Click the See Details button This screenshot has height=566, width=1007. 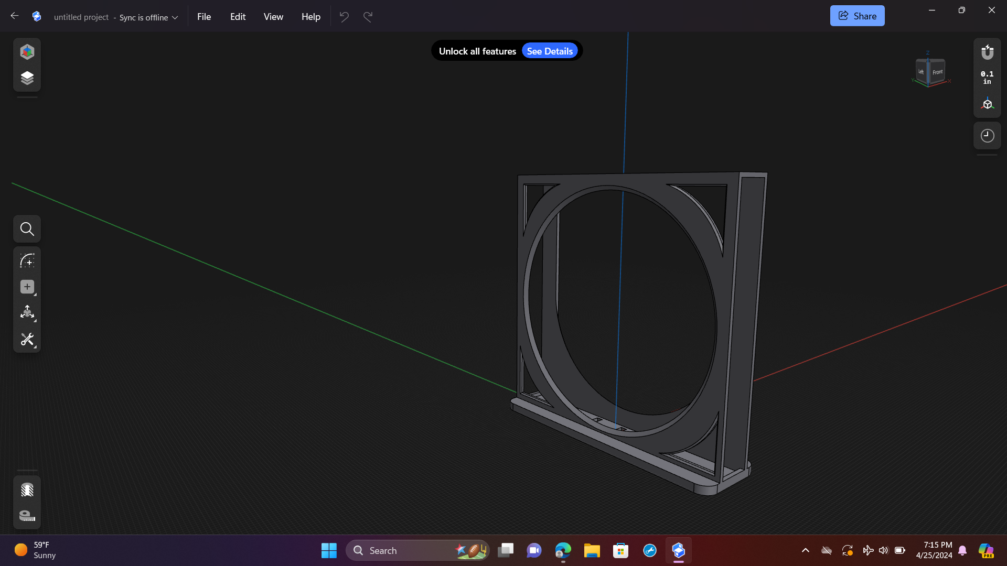point(549,51)
